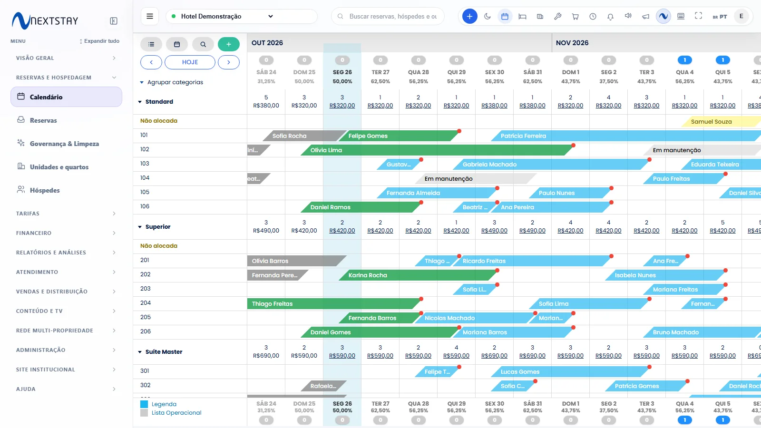
Task: Click the clock history icon
Action: click(593, 16)
